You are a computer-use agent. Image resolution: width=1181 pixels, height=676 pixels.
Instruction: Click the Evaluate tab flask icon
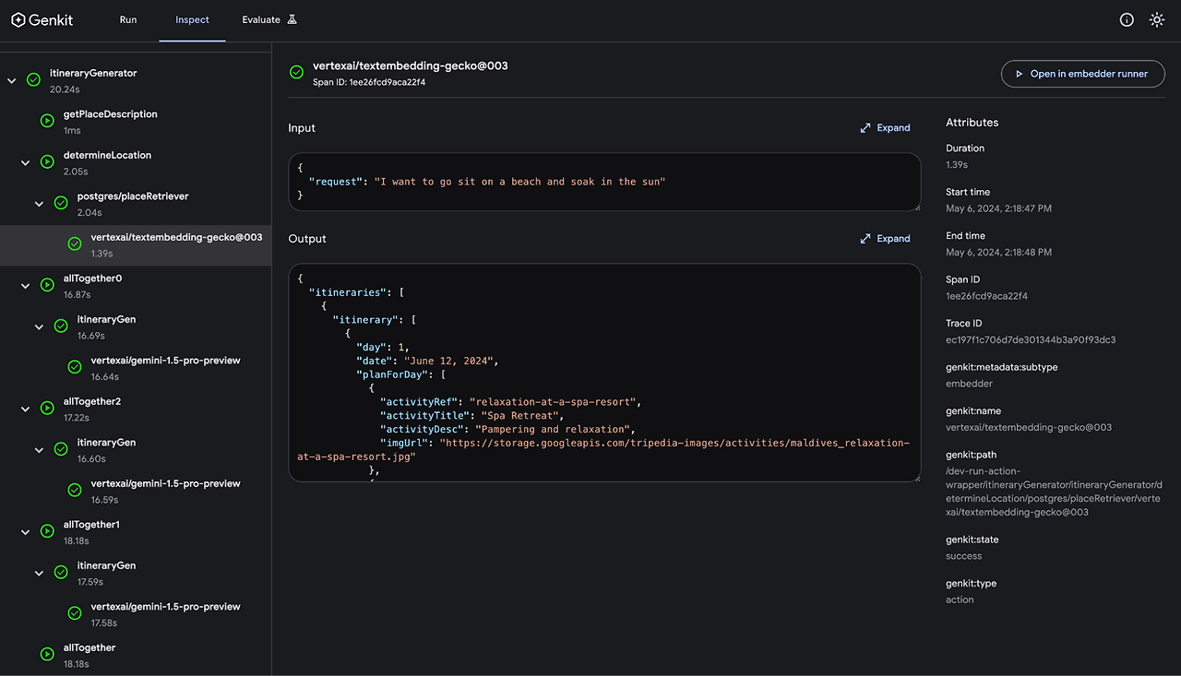point(292,19)
